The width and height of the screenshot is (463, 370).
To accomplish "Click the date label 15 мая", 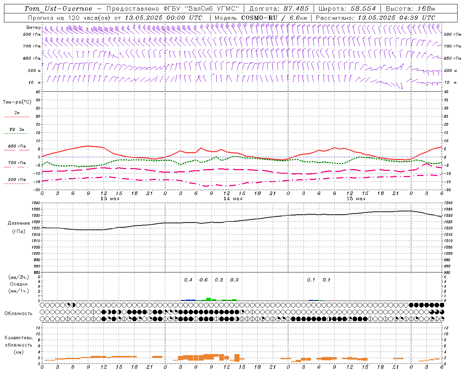I will (356, 199).
